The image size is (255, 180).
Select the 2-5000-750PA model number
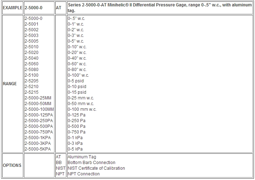[39, 132]
